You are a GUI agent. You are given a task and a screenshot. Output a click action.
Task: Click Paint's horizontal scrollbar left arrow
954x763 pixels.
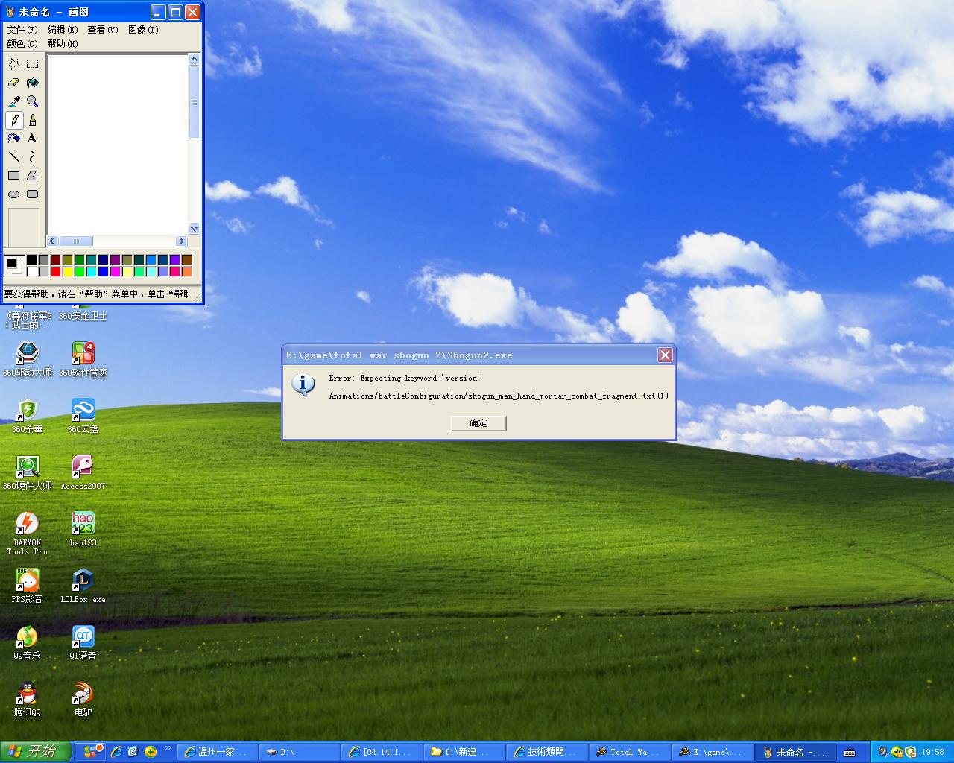pos(52,241)
